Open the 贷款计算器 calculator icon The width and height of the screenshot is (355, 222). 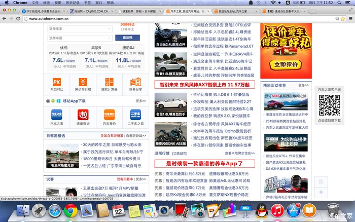tap(109, 82)
